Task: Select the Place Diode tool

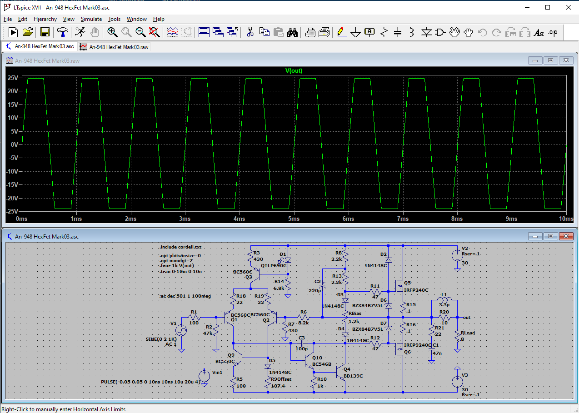Action: pos(426,32)
